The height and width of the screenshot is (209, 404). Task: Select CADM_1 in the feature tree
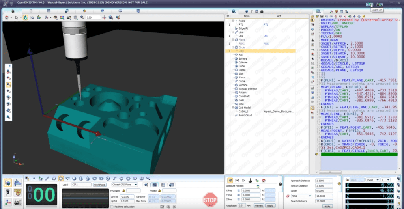click(x=243, y=112)
